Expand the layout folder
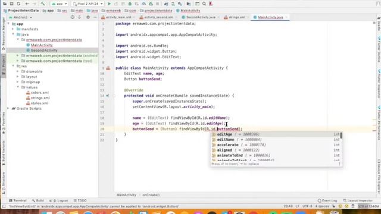The image size is (381, 214). tap(18, 77)
